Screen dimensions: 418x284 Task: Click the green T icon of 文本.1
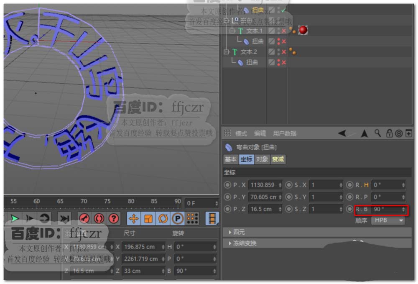240,31
